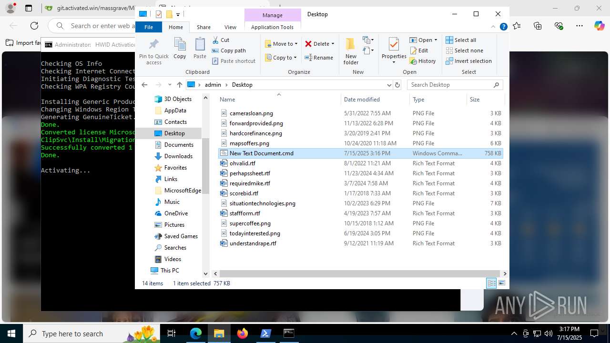Screen dimensions: 610x343
Task: Select OneDrive in navigation pane
Action: [x=176, y=213]
